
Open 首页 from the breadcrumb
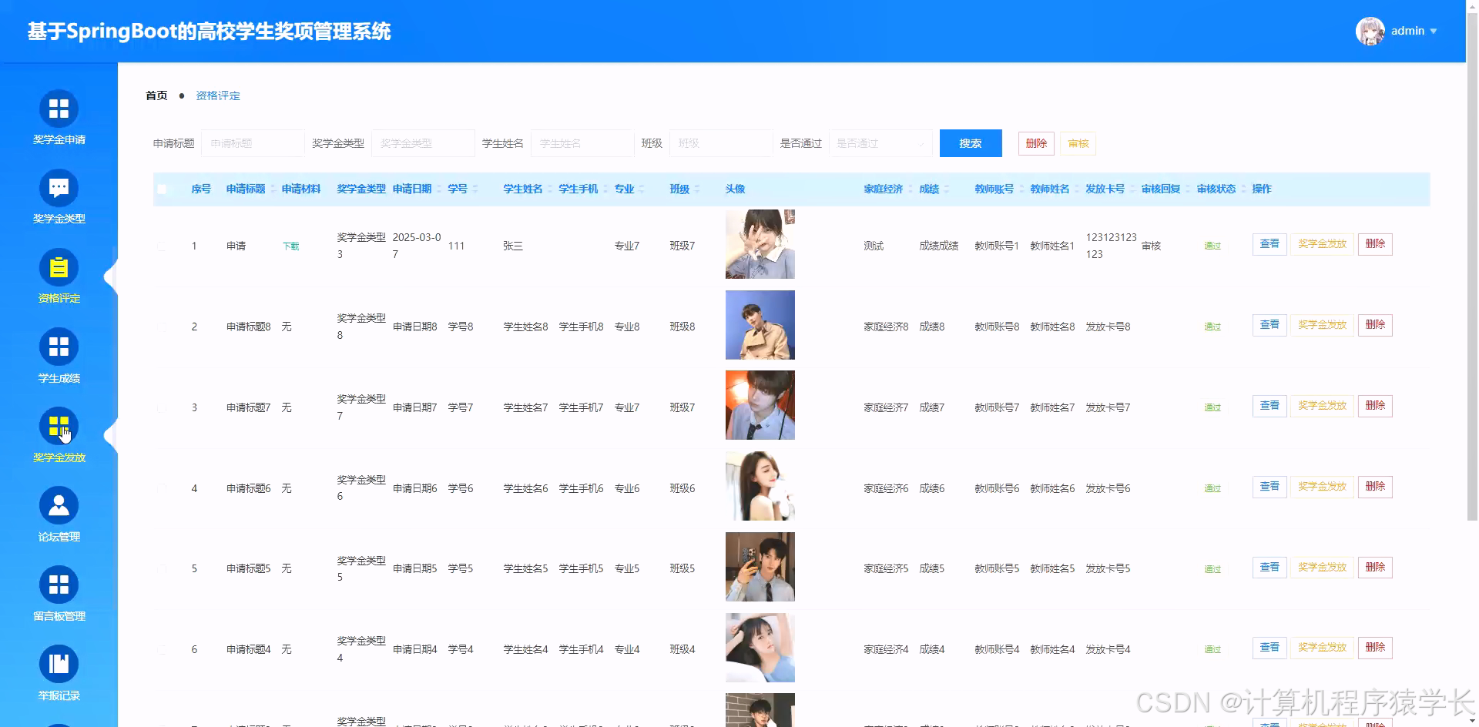[156, 95]
